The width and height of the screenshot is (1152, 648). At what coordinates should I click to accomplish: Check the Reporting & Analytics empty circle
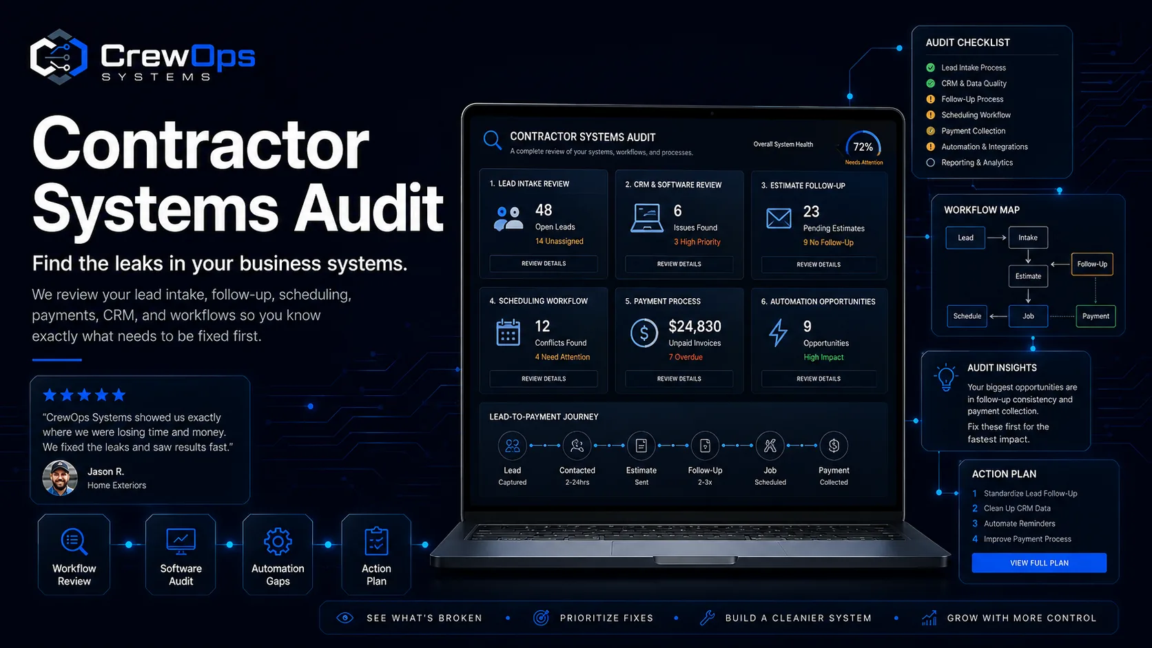(930, 163)
